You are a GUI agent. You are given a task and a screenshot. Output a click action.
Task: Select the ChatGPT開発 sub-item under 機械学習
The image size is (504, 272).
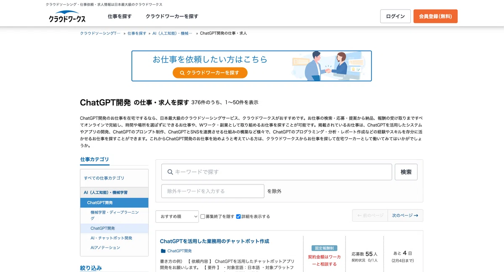114,228
